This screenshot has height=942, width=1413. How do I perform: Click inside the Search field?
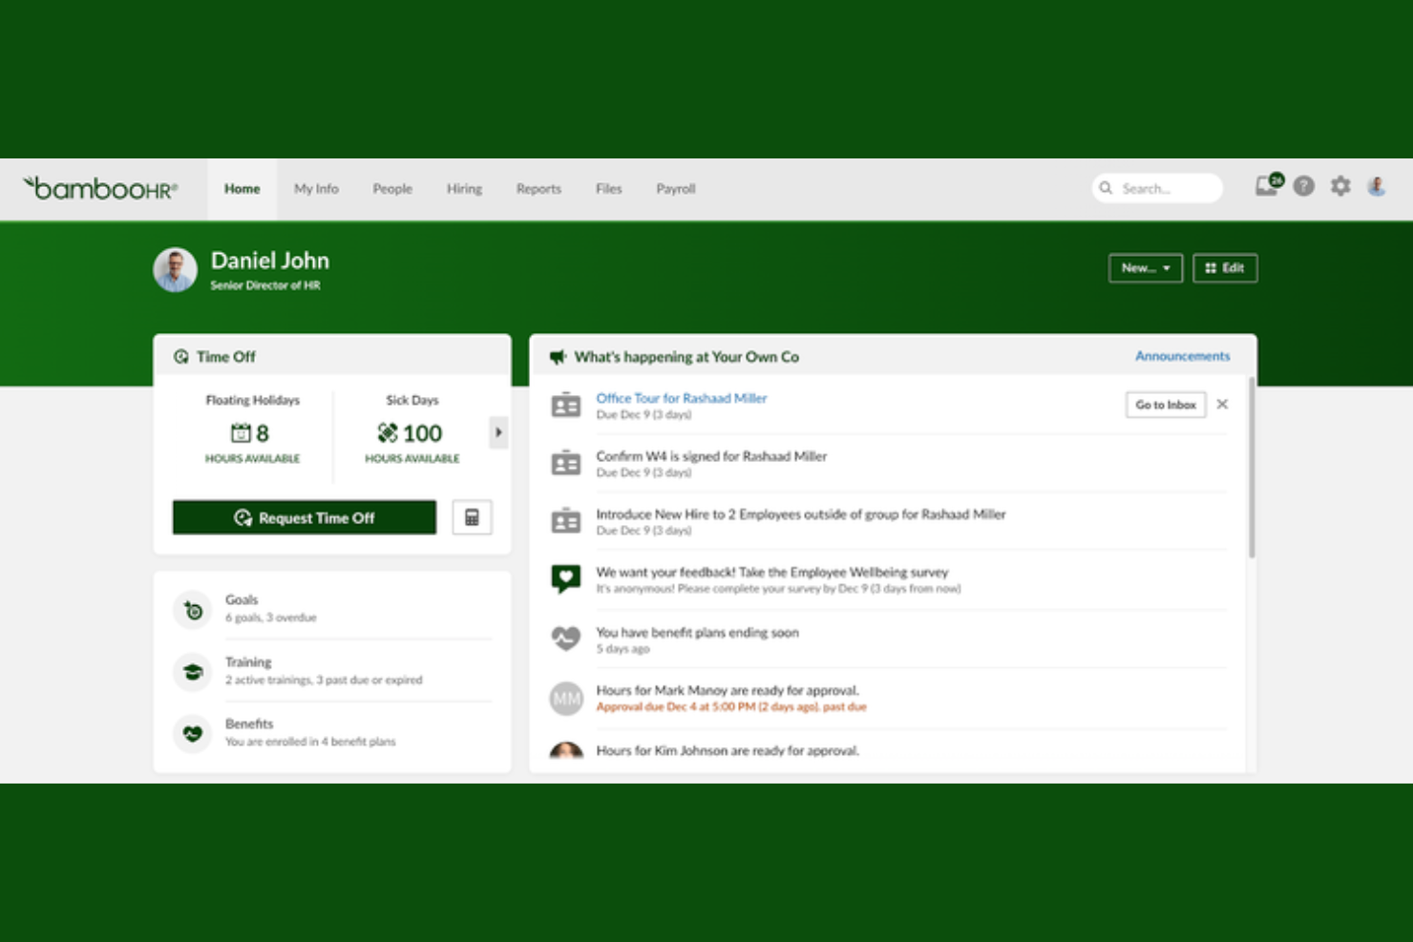1157,188
